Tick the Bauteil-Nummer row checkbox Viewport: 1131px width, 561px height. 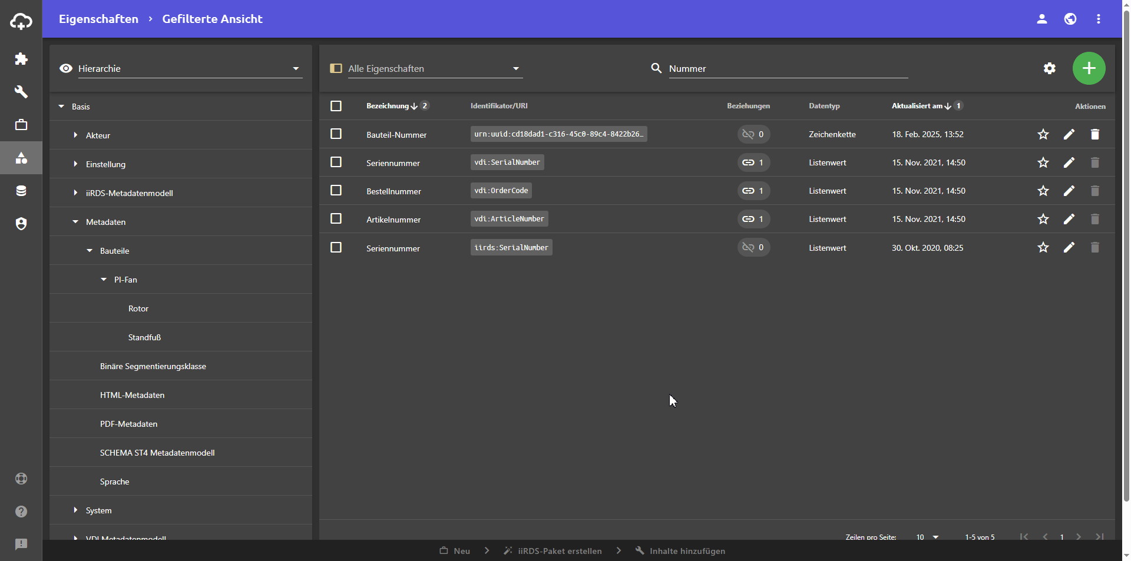(x=336, y=134)
